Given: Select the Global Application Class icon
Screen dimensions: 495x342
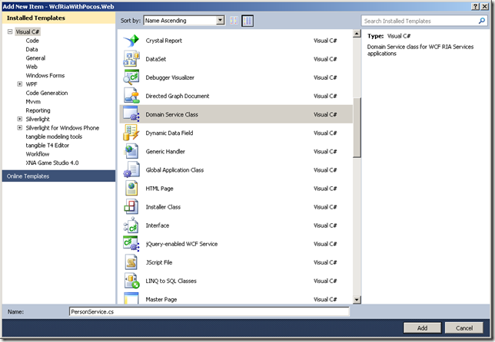Looking at the screenshot, I should point(131,169).
